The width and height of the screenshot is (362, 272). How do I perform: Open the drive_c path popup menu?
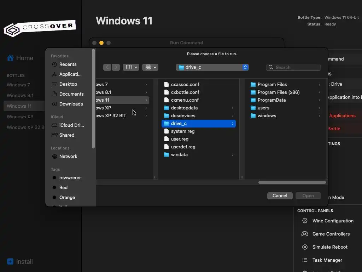click(x=212, y=67)
